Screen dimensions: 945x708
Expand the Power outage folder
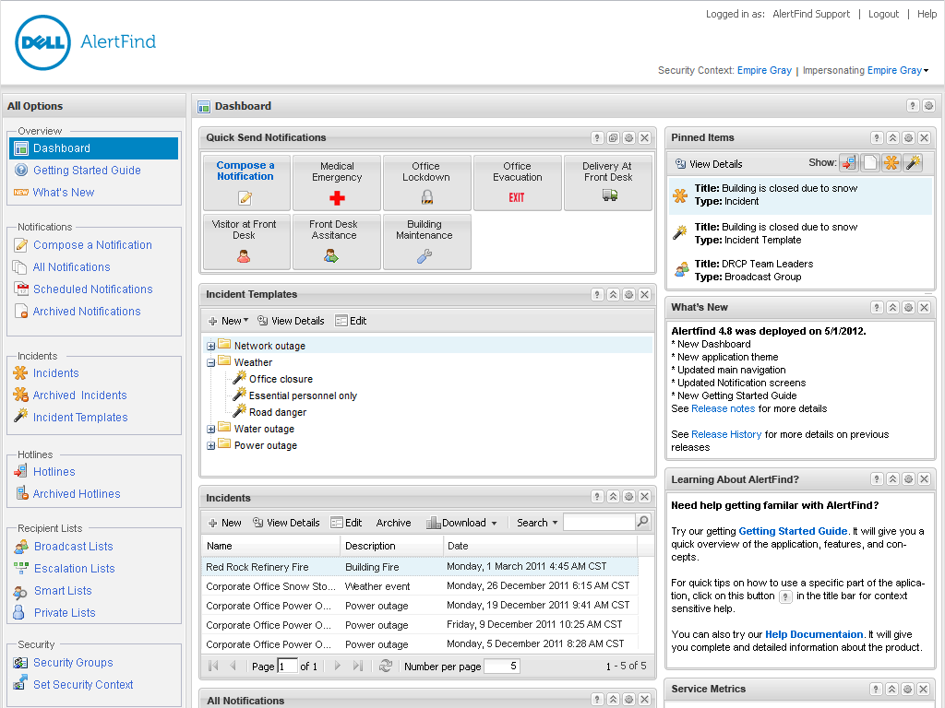(x=211, y=446)
